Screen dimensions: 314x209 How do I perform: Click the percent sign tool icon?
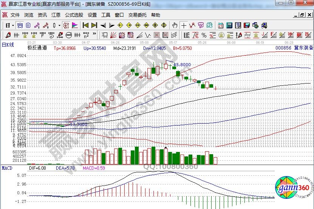pos(204,35)
